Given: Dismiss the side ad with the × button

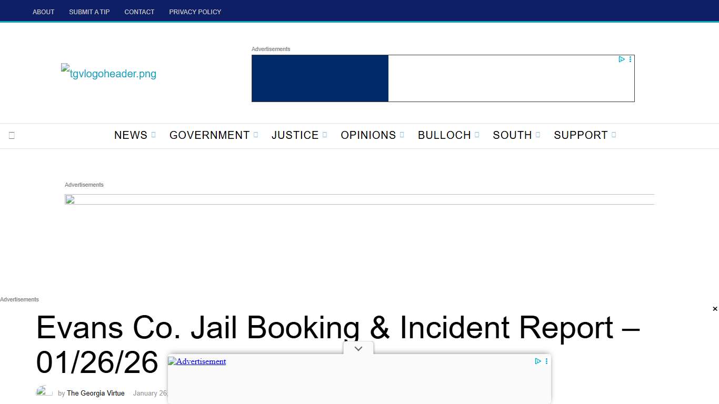Looking at the screenshot, I should [x=714, y=309].
